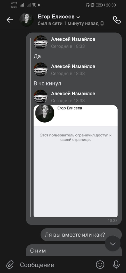Open Егор Елисеев header profile avatar
The height and width of the screenshot is (273, 126).
click(x=27, y=20)
